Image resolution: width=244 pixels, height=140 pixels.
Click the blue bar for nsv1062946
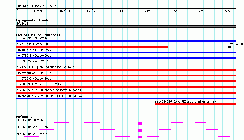click(126, 41)
